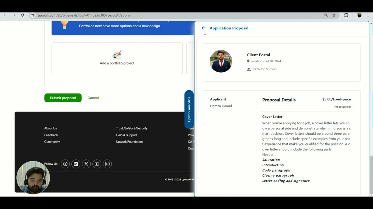
Task: Open Upwork's LinkedIn page icon
Action: click(x=76, y=164)
